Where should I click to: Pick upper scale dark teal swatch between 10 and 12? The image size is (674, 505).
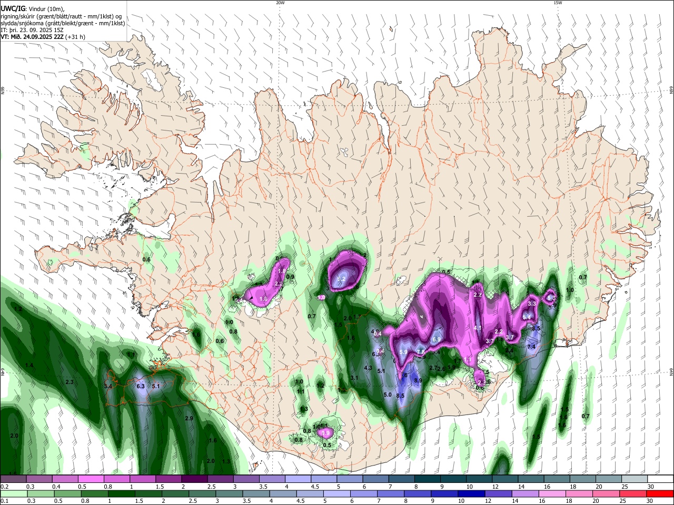(479, 479)
